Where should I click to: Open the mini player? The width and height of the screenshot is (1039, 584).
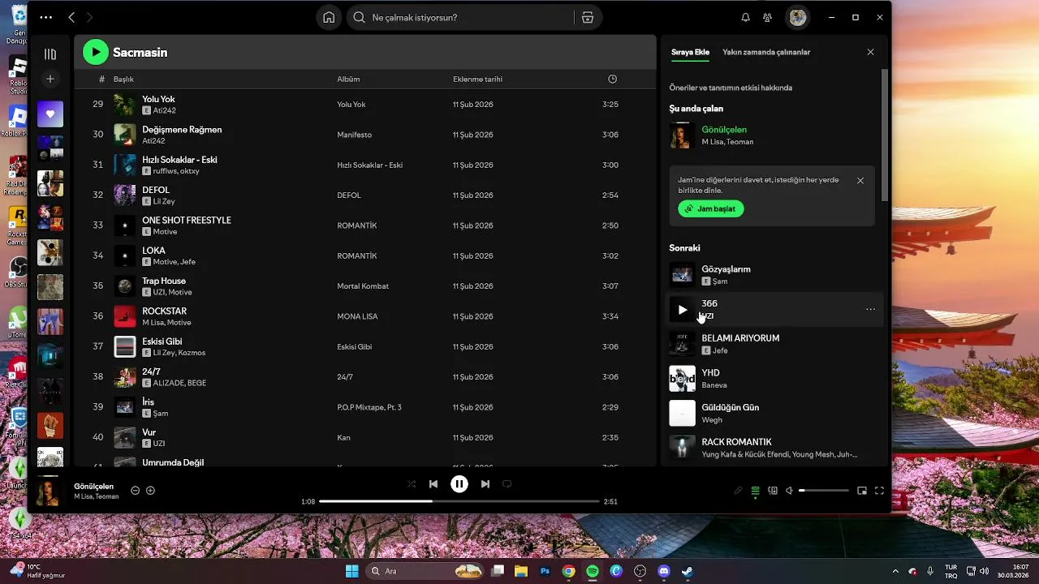[x=862, y=491]
